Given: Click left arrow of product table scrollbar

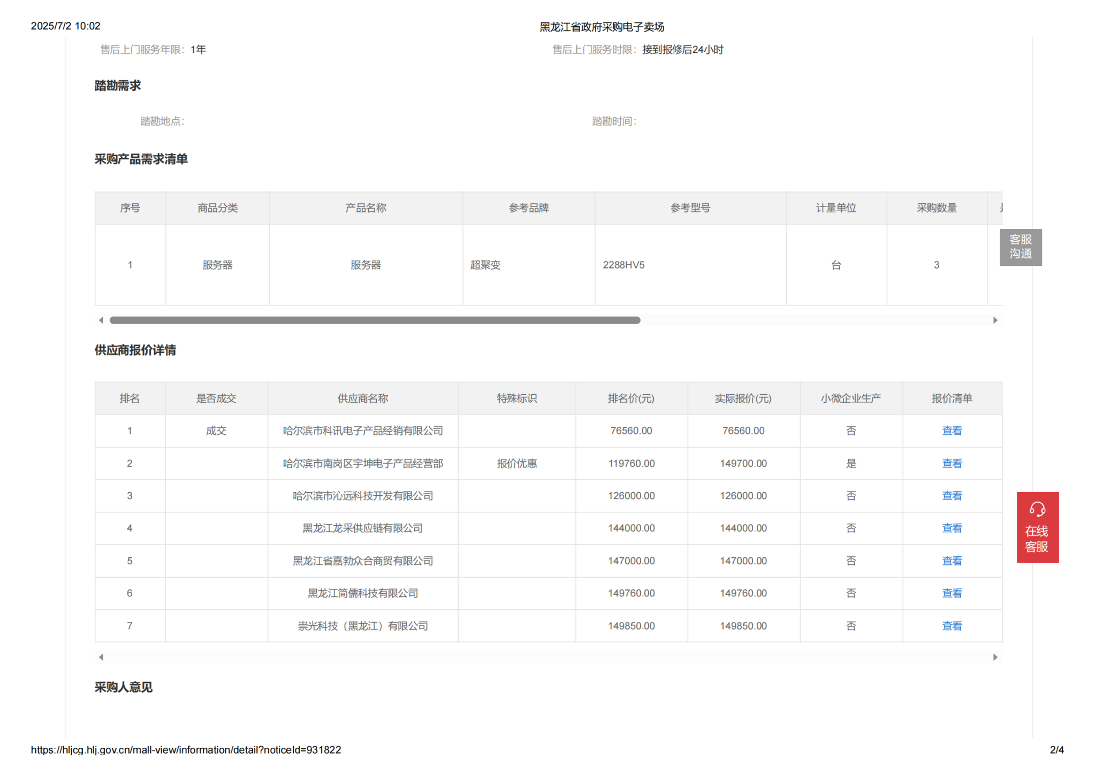Looking at the screenshot, I should tap(101, 320).
